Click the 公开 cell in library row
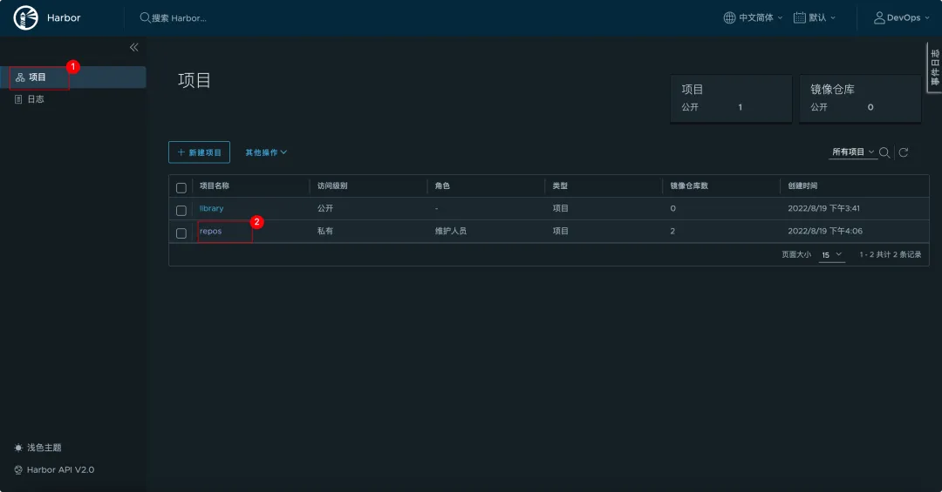Viewport: 942px width, 492px height. coord(325,208)
